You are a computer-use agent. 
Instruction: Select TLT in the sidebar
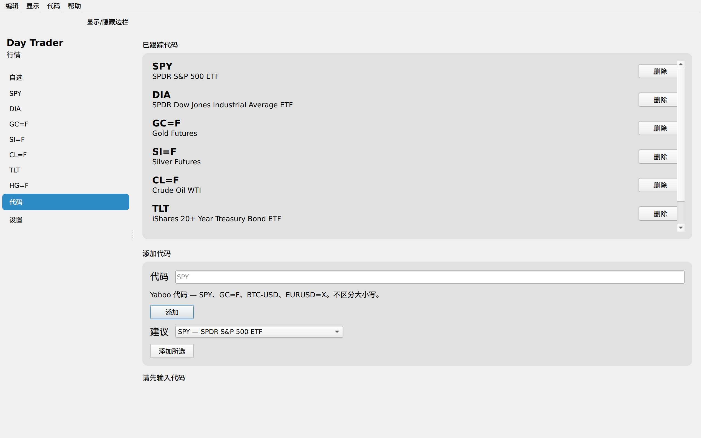pos(65,170)
